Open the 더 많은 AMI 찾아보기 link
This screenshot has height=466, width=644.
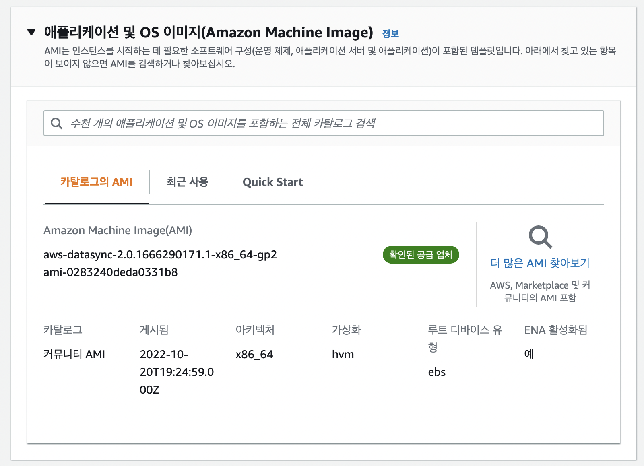[x=540, y=263]
